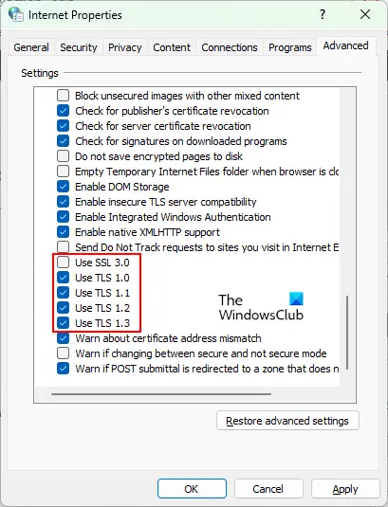Enable Warn if changing between secure modes
Image resolution: width=388 pixels, height=507 pixels.
(x=64, y=353)
